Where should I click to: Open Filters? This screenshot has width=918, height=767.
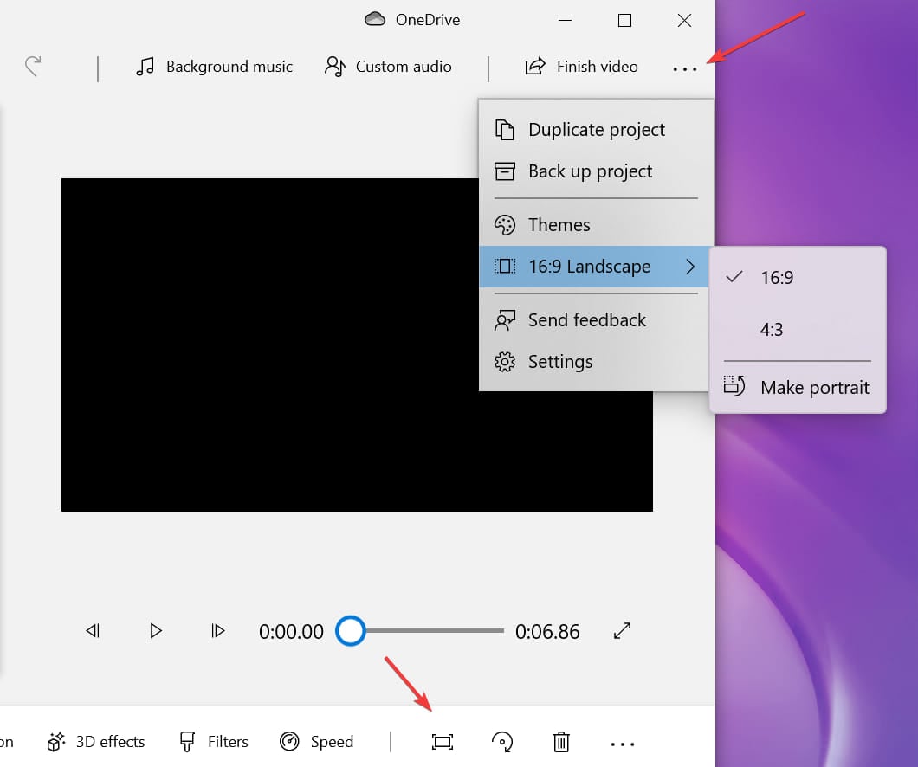click(214, 742)
